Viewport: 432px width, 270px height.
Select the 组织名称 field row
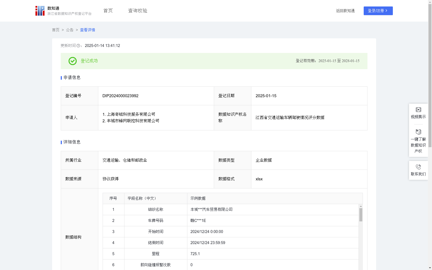click(x=231, y=210)
